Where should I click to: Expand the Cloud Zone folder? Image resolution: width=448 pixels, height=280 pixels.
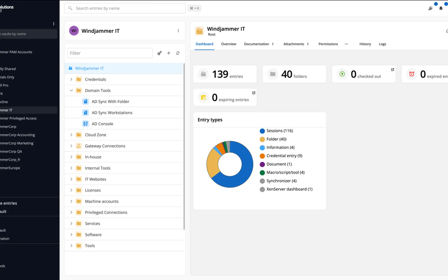[71, 135]
